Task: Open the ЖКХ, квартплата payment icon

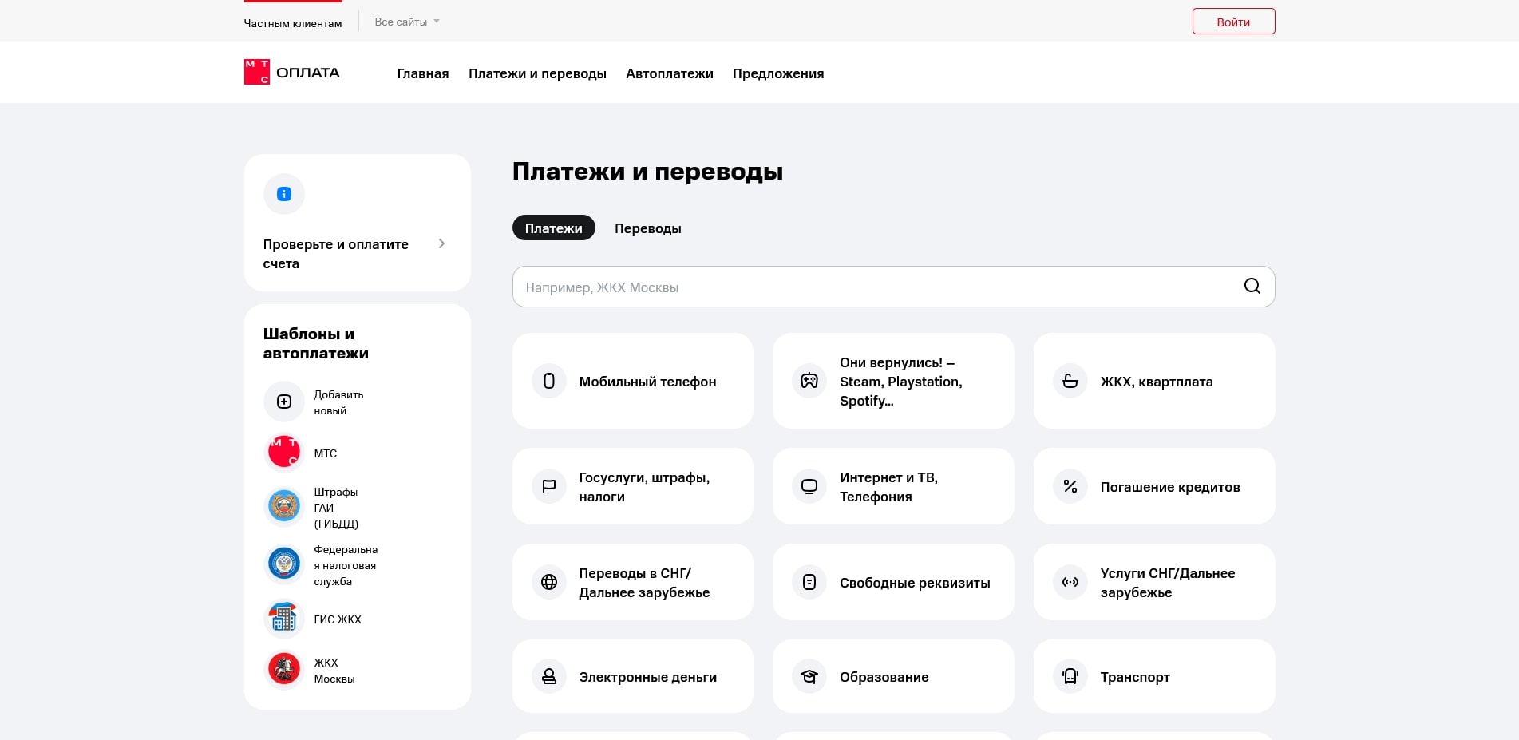Action: 1070,381
